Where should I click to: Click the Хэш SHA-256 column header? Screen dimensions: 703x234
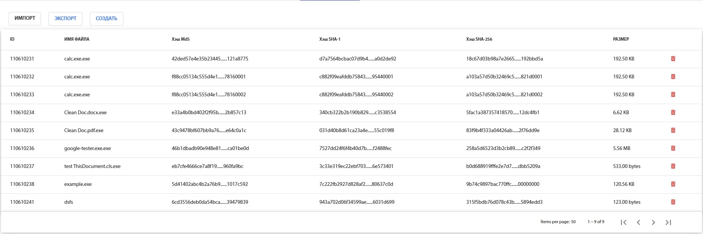tap(479, 39)
